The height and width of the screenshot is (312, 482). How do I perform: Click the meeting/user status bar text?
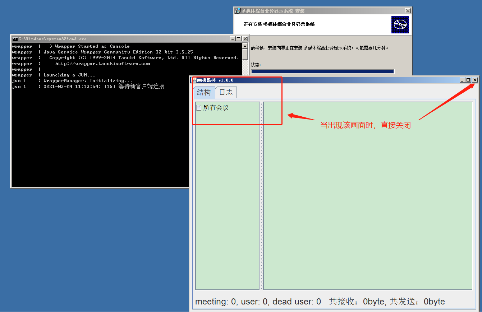pyautogui.click(x=258, y=302)
